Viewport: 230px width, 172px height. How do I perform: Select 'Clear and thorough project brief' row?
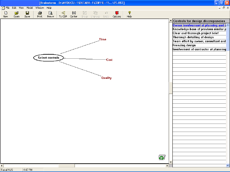click(x=199, y=33)
